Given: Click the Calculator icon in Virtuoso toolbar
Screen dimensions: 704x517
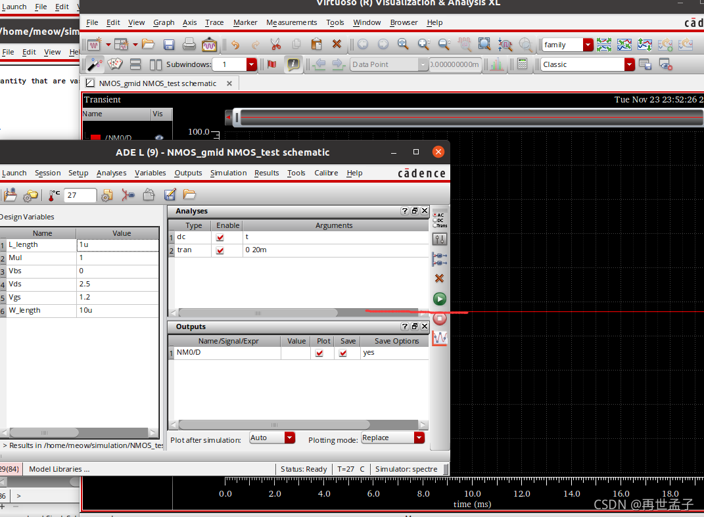Looking at the screenshot, I should [522, 64].
